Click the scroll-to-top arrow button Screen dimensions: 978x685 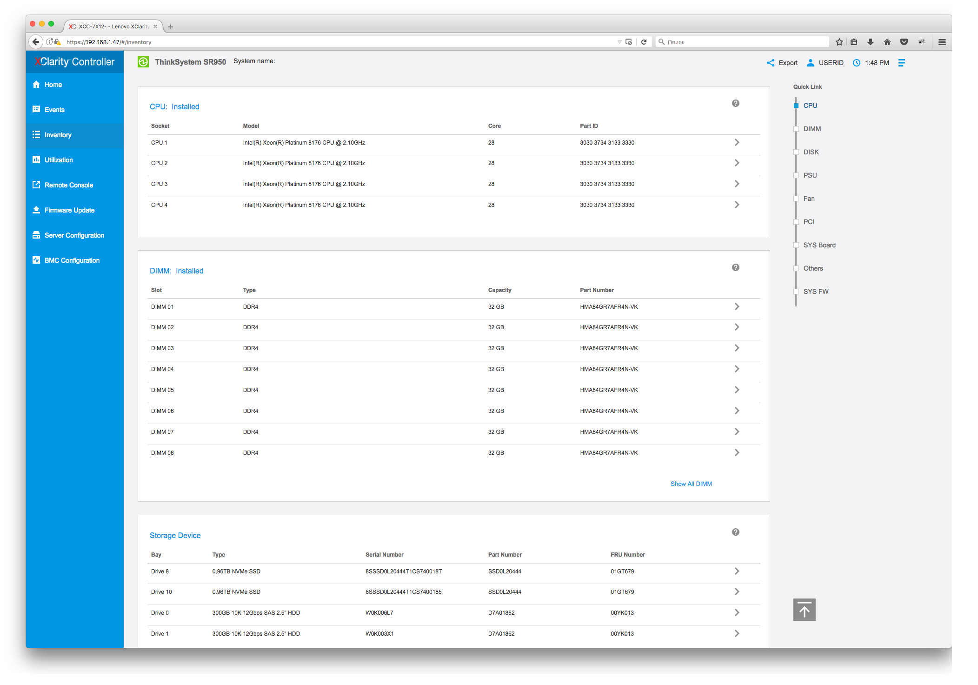pos(804,609)
